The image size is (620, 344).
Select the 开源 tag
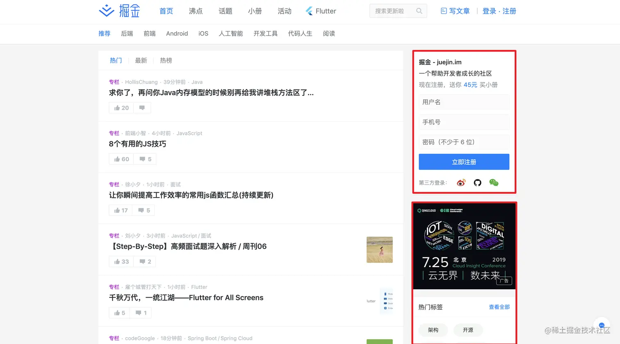pos(468,330)
